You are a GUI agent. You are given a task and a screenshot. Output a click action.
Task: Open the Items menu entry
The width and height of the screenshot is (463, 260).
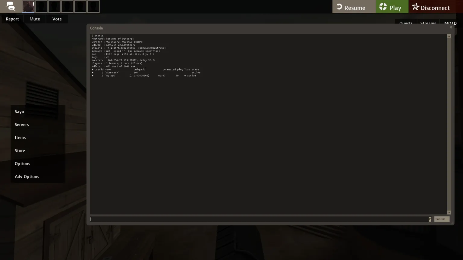pyautogui.click(x=20, y=138)
